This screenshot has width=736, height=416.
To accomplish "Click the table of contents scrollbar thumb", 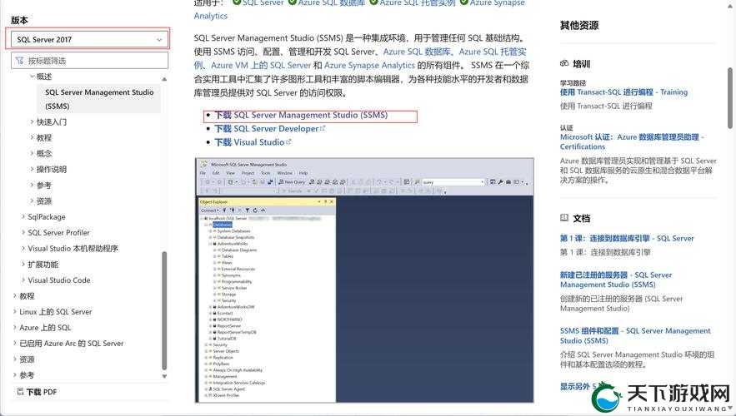I will pyautogui.click(x=164, y=310).
